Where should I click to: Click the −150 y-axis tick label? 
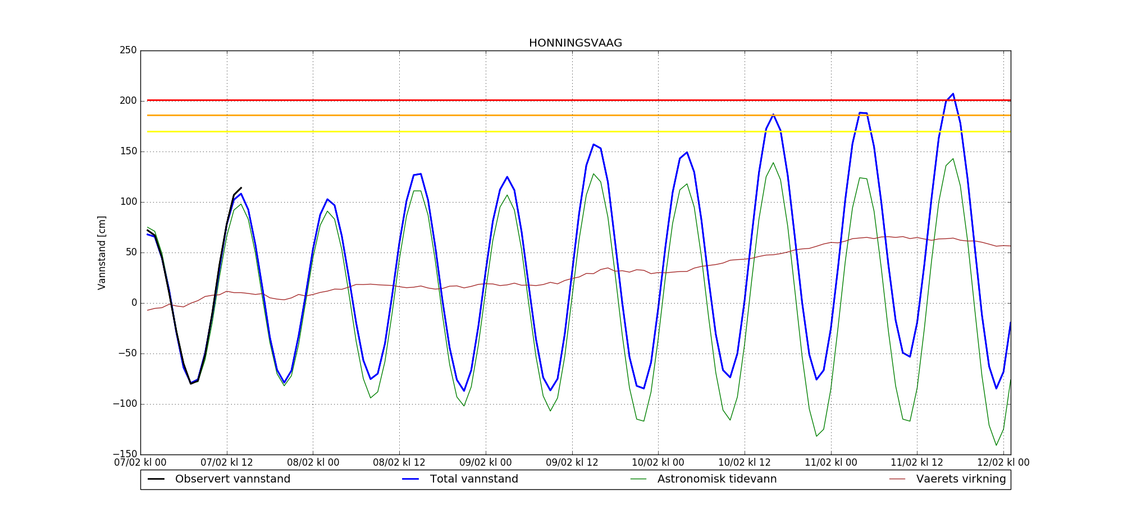(125, 454)
